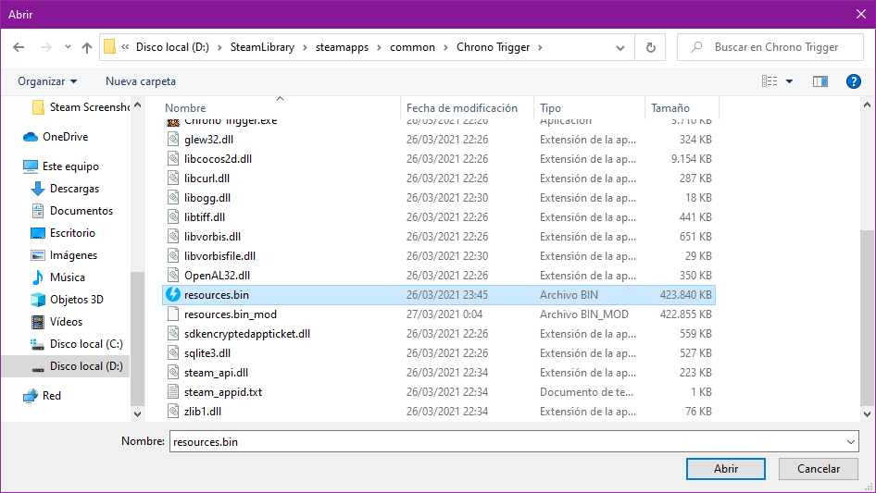Open the Organizar menu
Image resolution: width=876 pixels, height=493 pixels.
[47, 81]
